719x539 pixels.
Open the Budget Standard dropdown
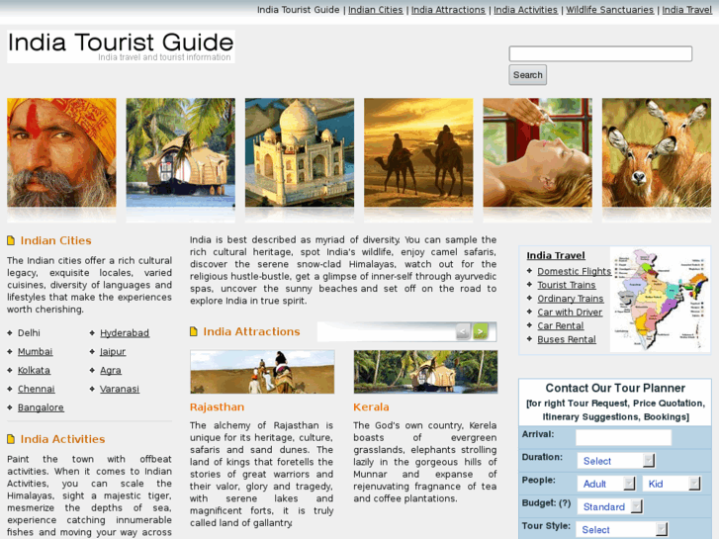pyautogui.click(x=610, y=506)
